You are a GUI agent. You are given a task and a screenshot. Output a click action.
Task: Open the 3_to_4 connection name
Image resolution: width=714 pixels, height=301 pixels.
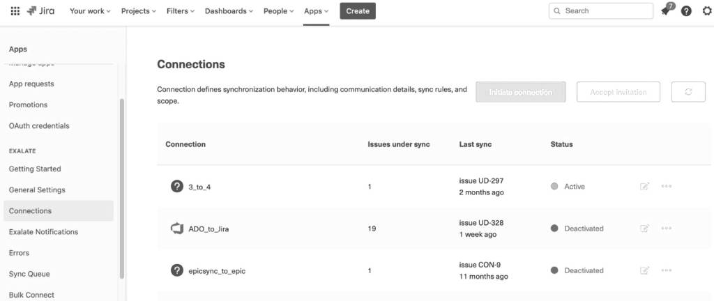(x=199, y=187)
